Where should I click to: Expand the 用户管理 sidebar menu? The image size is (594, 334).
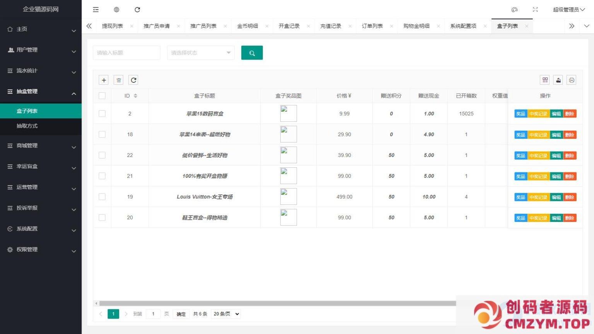tap(41, 50)
